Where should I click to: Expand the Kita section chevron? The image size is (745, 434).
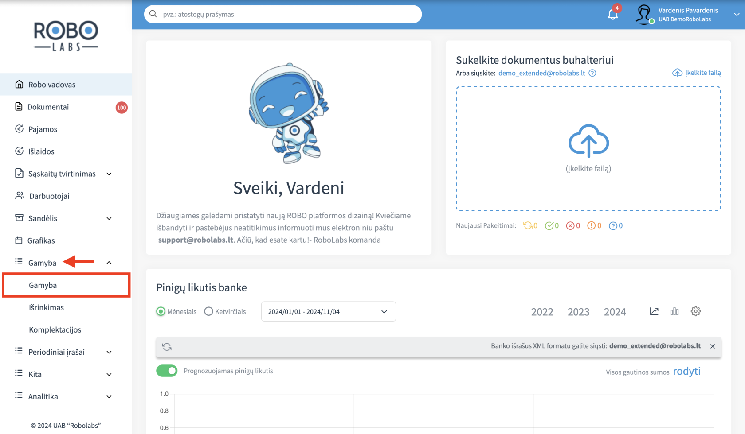pos(109,374)
